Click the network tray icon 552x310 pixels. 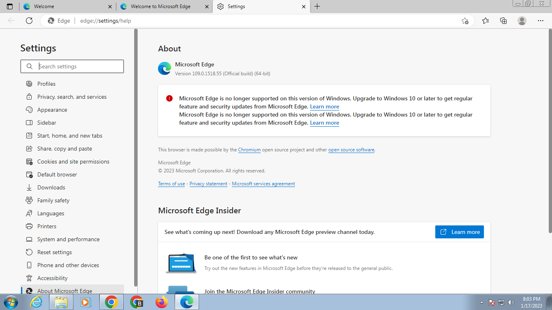click(501, 302)
